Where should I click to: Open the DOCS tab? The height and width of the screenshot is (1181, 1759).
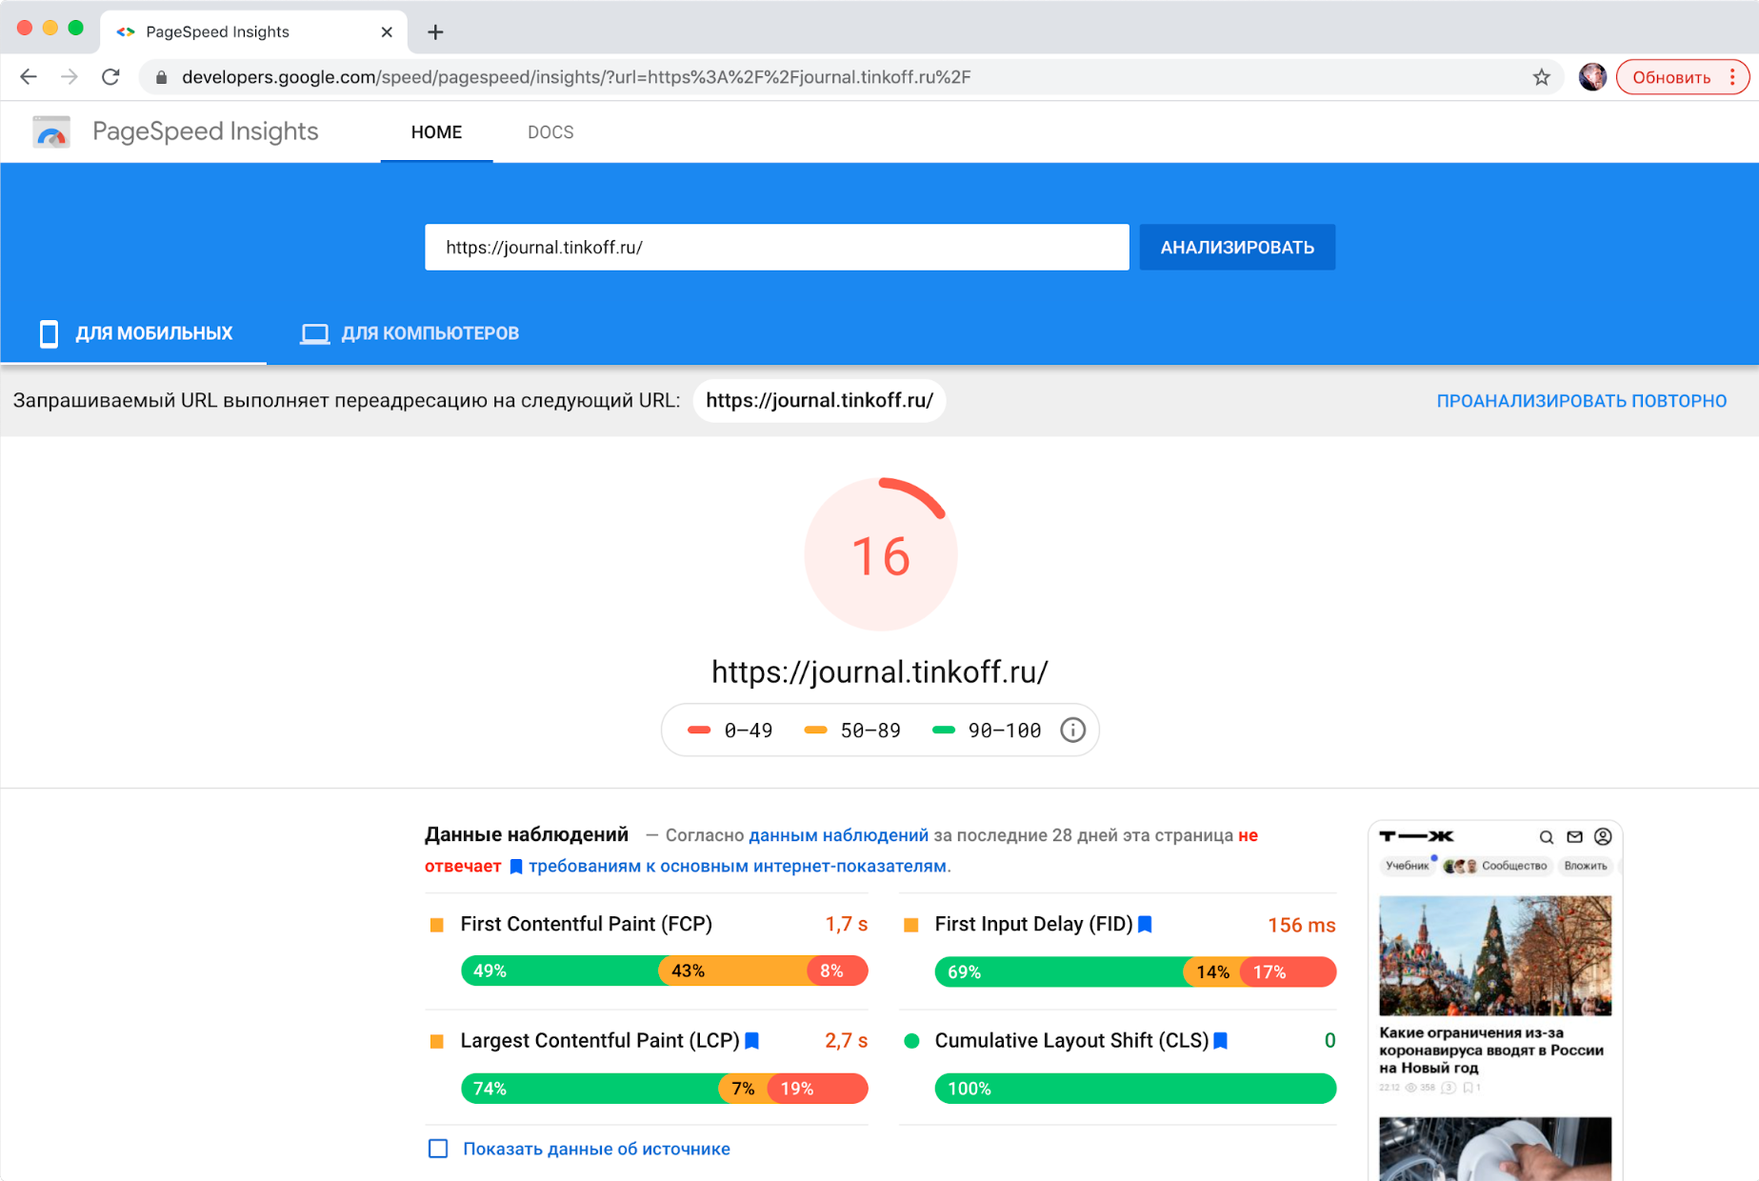(550, 132)
